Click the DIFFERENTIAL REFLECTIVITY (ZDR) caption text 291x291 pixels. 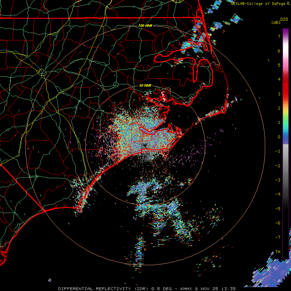[x=103, y=289]
